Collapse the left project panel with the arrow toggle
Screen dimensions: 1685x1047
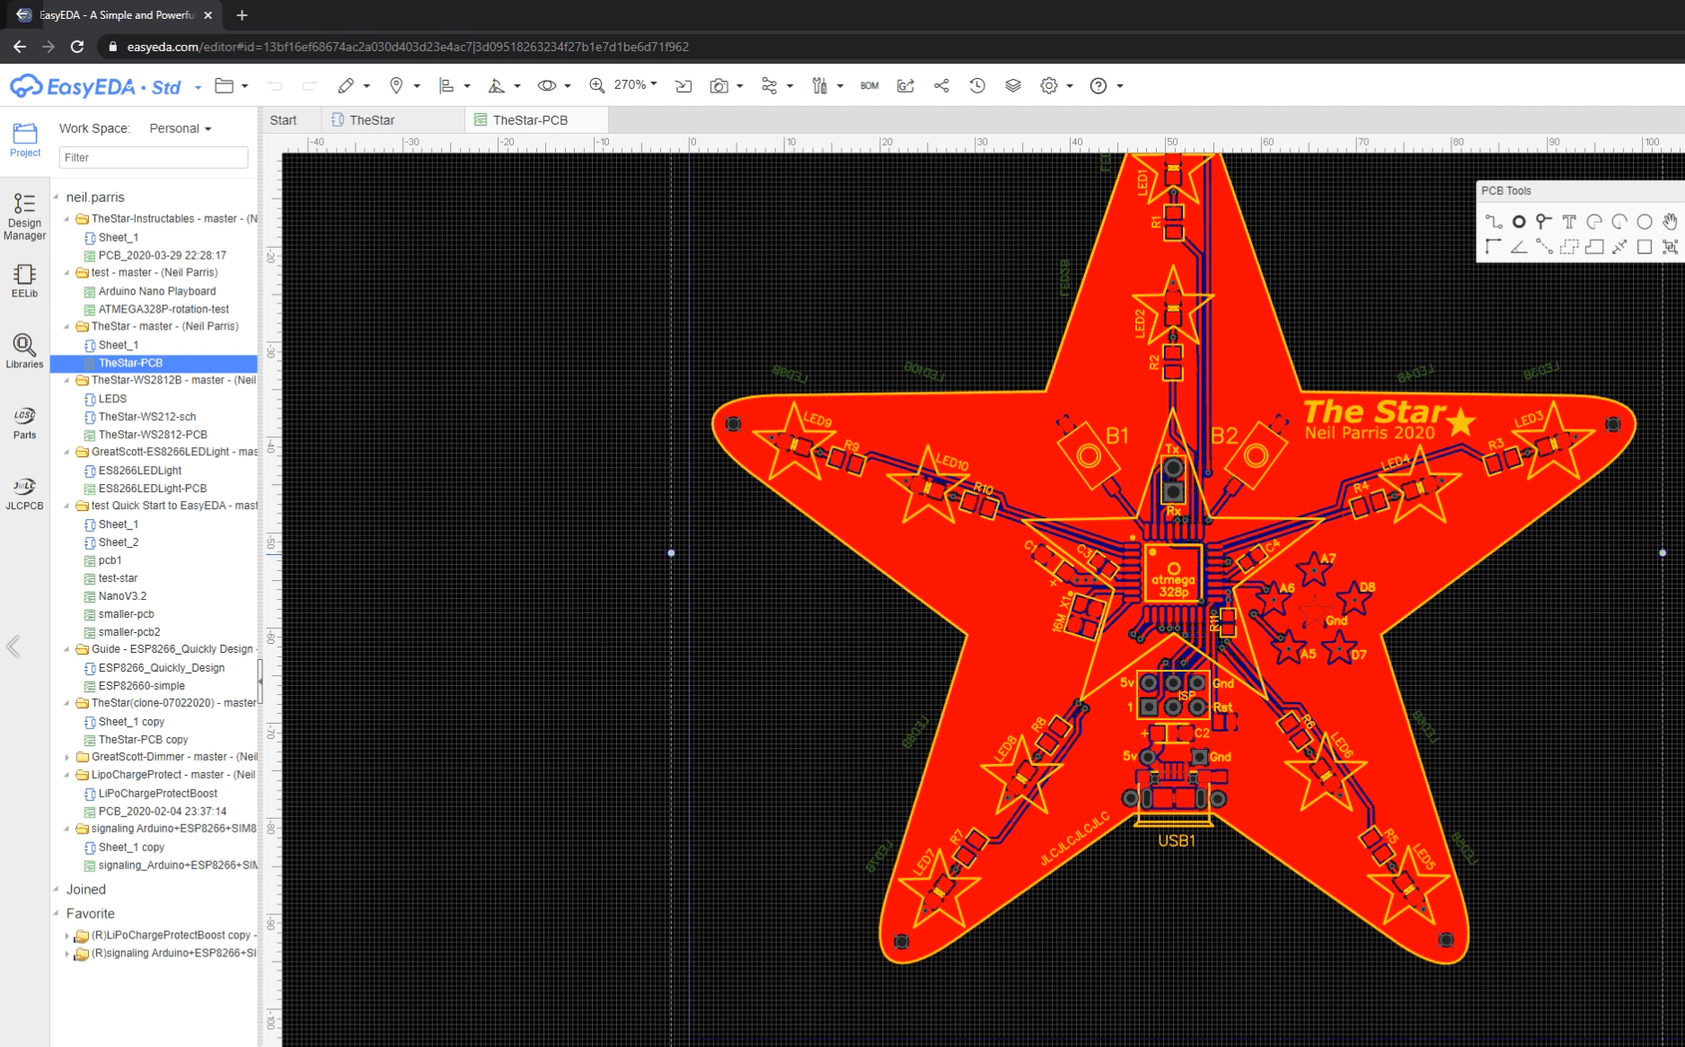[x=13, y=647]
